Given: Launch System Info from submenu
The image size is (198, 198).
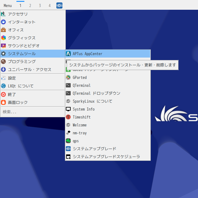Looking at the screenshot, I should [x=108, y=109].
